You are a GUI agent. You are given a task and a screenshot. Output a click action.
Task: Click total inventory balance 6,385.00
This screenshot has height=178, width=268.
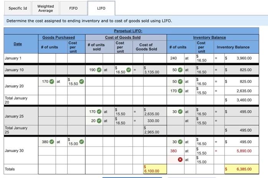(x=242, y=169)
